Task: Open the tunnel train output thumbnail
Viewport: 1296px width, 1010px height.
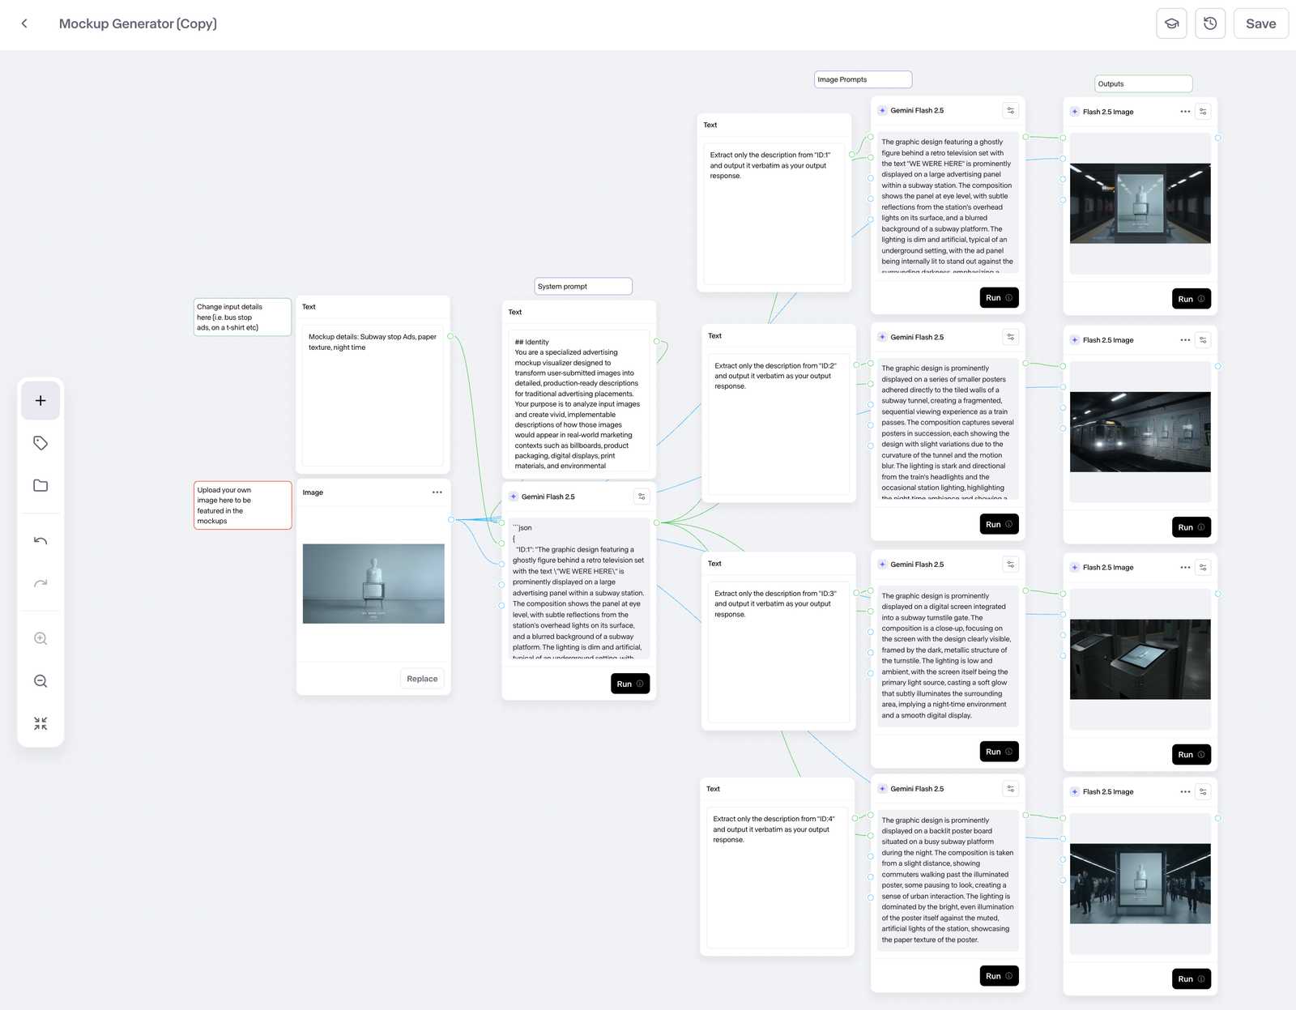Action: point(1140,433)
